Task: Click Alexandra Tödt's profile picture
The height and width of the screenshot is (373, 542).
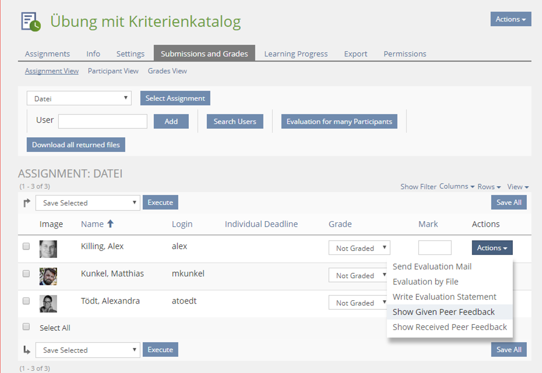Action: click(x=48, y=303)
